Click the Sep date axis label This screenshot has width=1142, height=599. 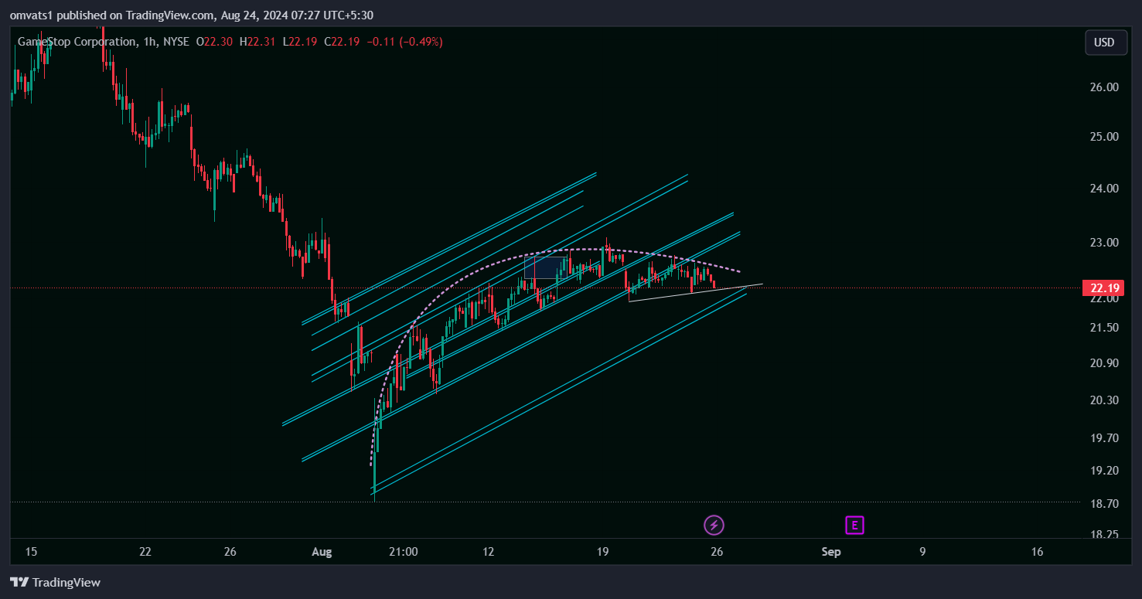[x=831, y=552]
